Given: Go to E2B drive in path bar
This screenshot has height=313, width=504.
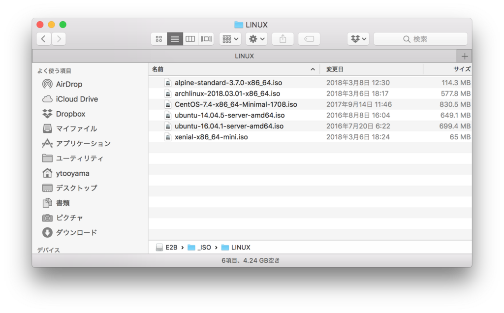Looking at the screenshot, I should tap(166, 247).
